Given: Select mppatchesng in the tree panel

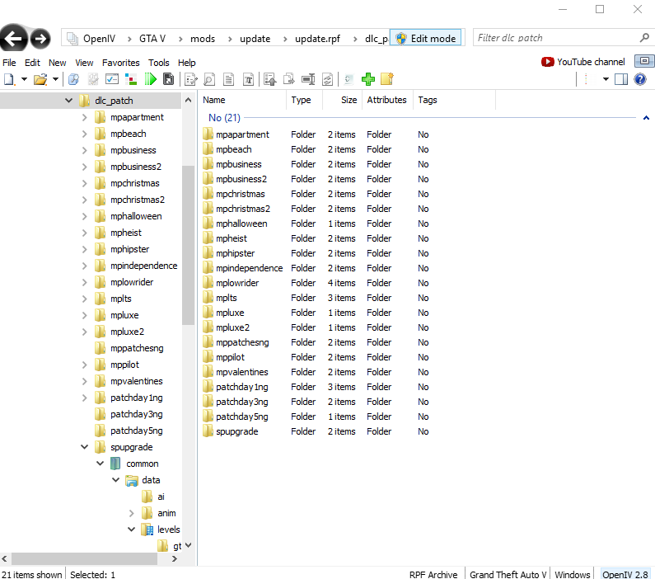Looking at the screenshot, I should (137, 348).
